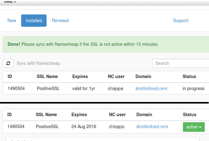Select ID 1490504 in the 24 Aug 2016 row
Screen dimensions: 209x141
click(x=16, y=127)
